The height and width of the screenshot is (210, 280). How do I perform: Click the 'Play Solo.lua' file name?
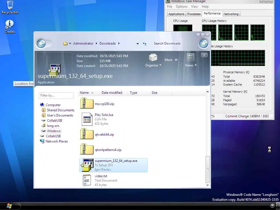pyautogui.click(x=104, y=115)
